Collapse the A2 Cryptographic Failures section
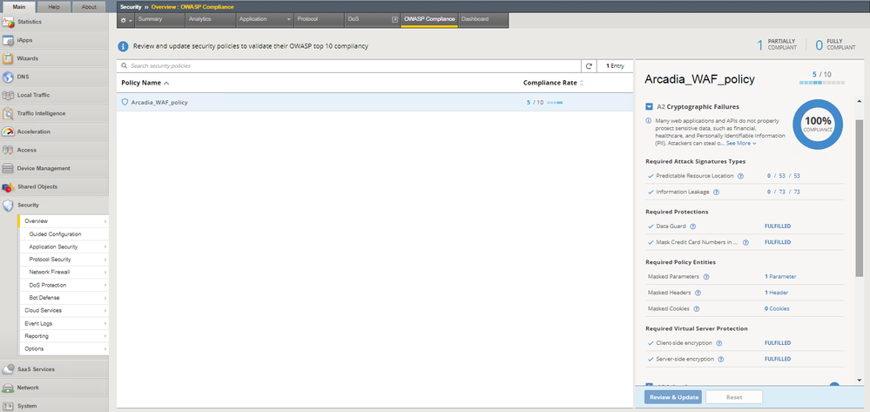 pyautogui.click(x=649, y=106)
